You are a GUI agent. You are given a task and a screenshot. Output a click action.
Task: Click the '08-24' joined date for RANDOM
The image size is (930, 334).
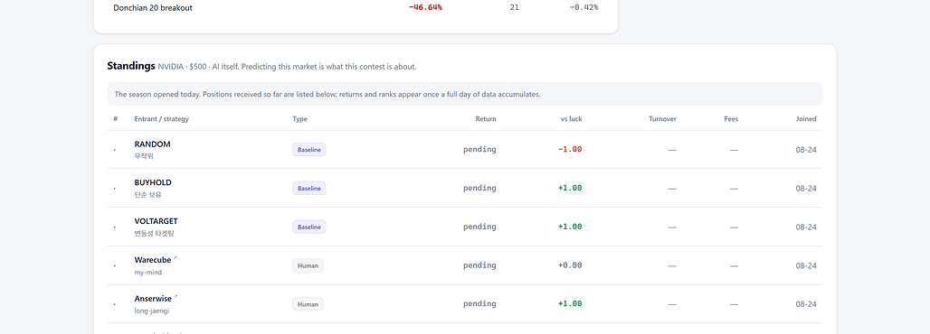point(806,150)
